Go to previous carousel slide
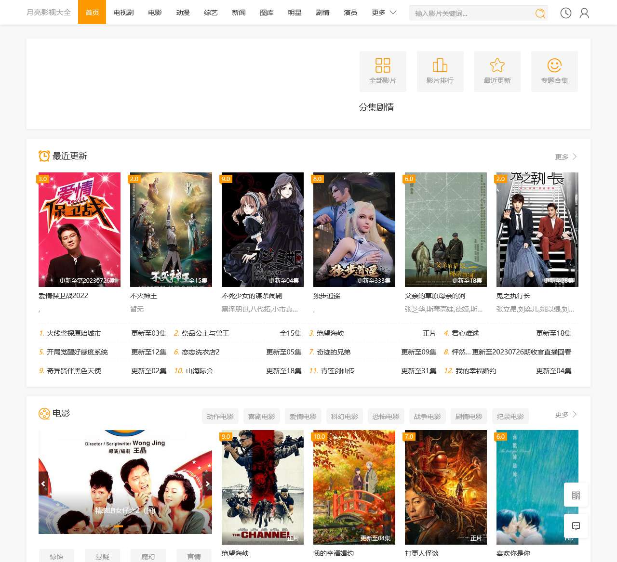Screen dimensions: 617x562 coord(43,484)
